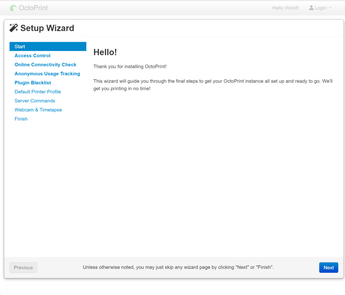Click the wizard skip hint footer text

(178, 267)
